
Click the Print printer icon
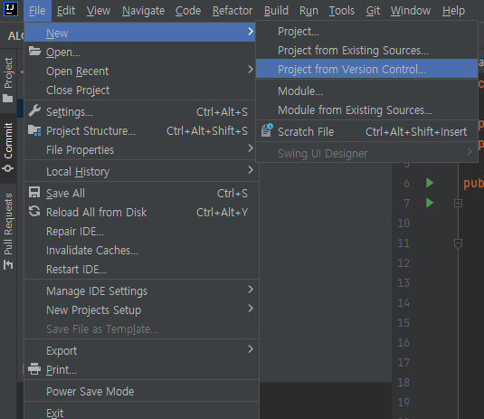34,369
